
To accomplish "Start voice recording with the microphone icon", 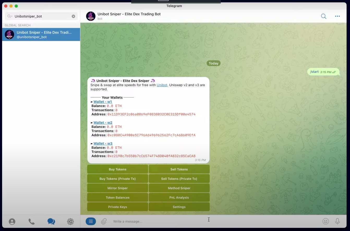I will [x=337, y=221].
